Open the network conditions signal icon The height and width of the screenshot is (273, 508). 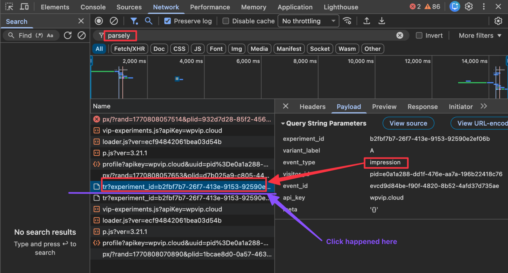[x=347, y=21]
